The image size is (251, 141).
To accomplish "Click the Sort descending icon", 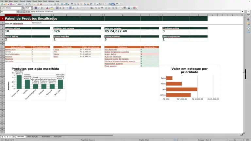I will 78,4.
